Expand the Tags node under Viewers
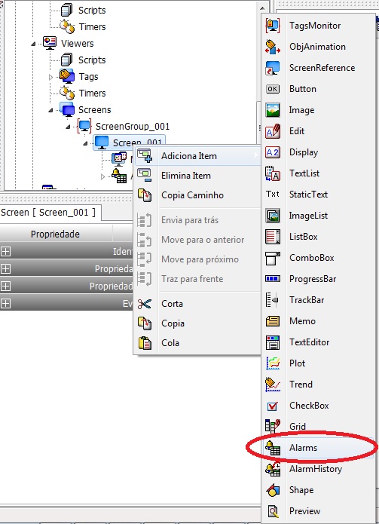379x524 pixels. pos(50,77)
